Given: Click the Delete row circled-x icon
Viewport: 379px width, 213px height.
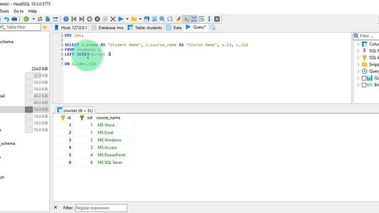Looking at the screenshot, I should click(x=97, y=19).
